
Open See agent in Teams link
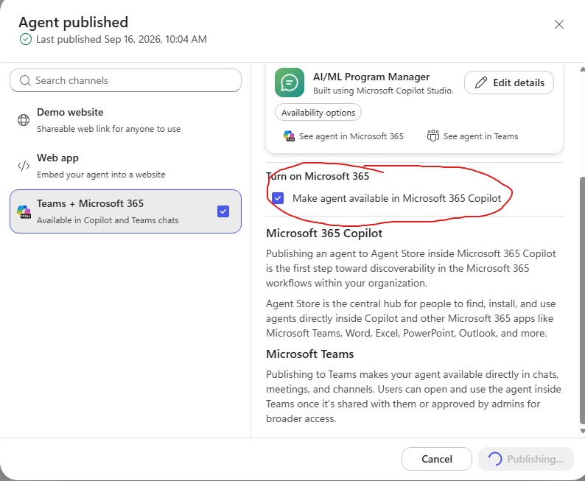[473, 136]
